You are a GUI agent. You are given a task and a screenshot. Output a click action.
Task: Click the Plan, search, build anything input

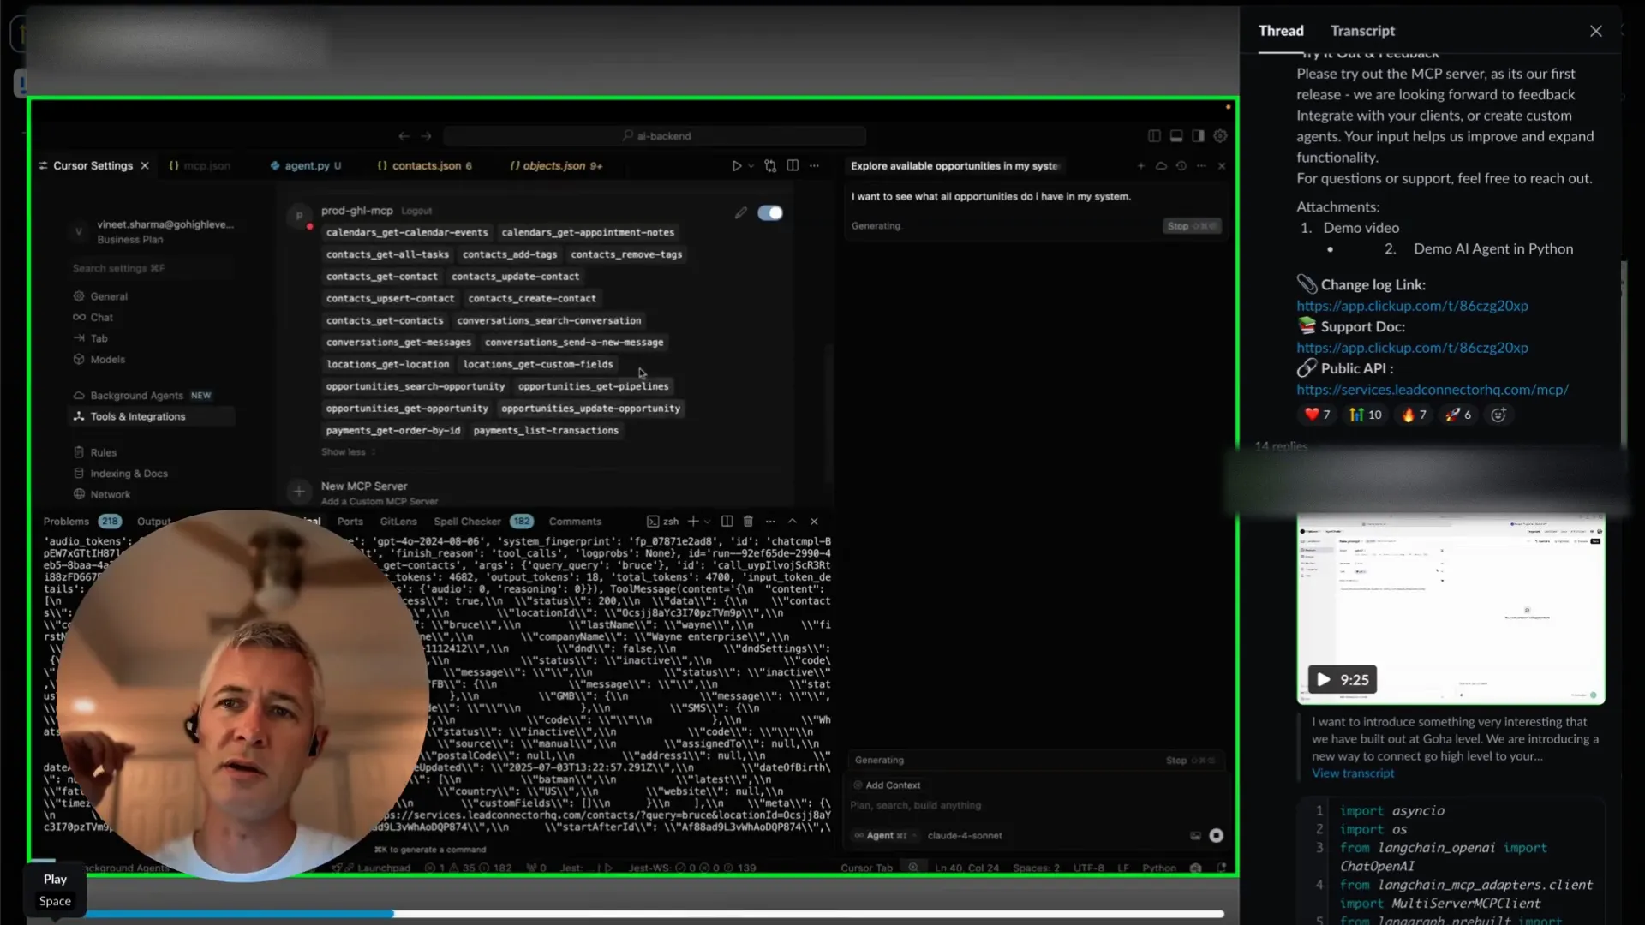point(1037,806)
